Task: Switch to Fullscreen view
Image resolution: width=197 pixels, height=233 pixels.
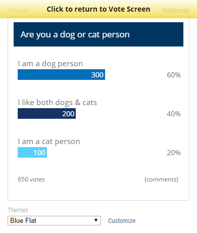Action: [176, 11]
